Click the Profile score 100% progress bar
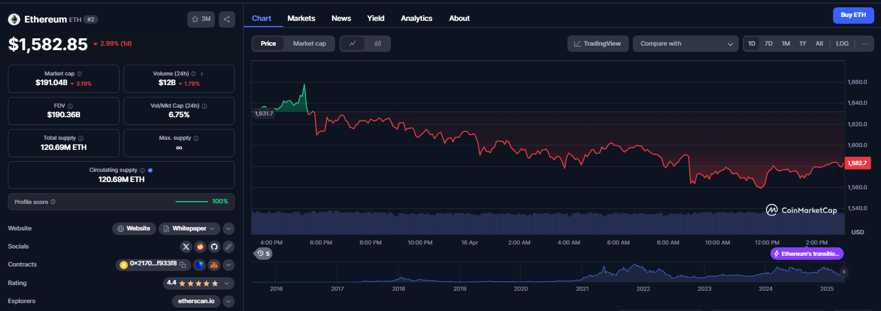 192,202
